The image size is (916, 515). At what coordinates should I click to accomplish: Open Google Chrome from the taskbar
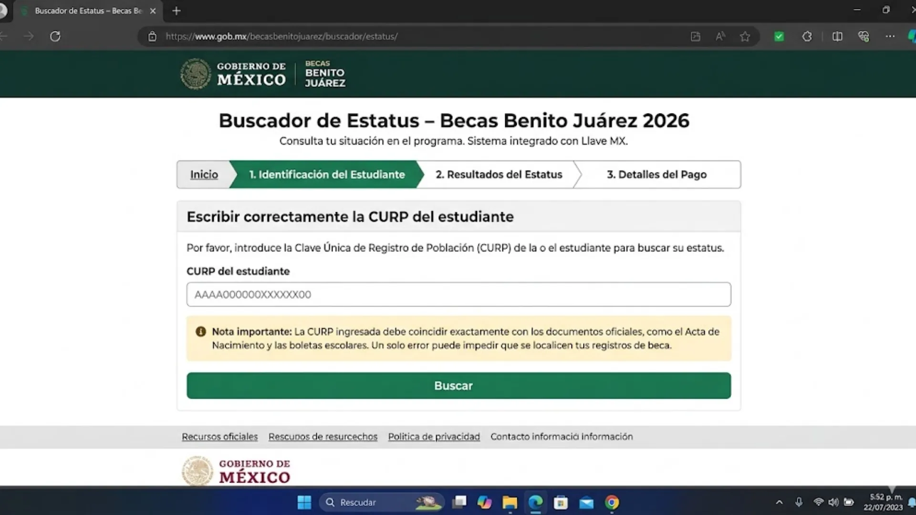[x=612, y=502]
